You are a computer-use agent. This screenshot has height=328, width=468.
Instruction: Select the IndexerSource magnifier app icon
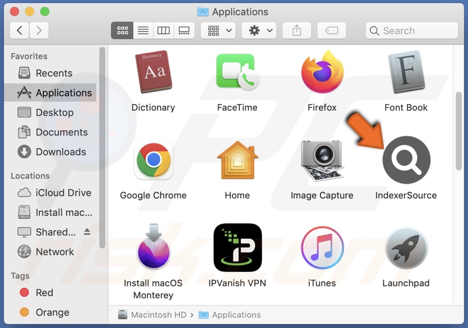tap(406, 160)
